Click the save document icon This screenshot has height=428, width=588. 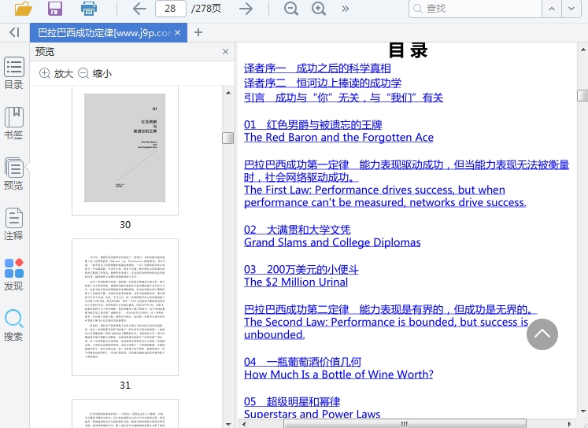(55, 9)
